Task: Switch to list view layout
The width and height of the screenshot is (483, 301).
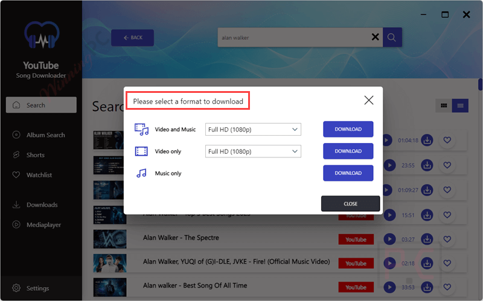Action: point(460,106)
